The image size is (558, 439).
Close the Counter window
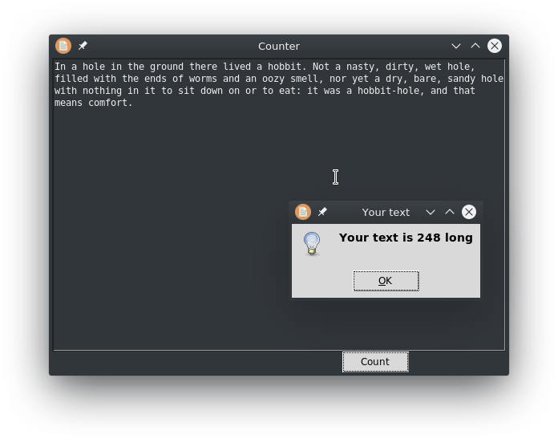click(495, 46)
